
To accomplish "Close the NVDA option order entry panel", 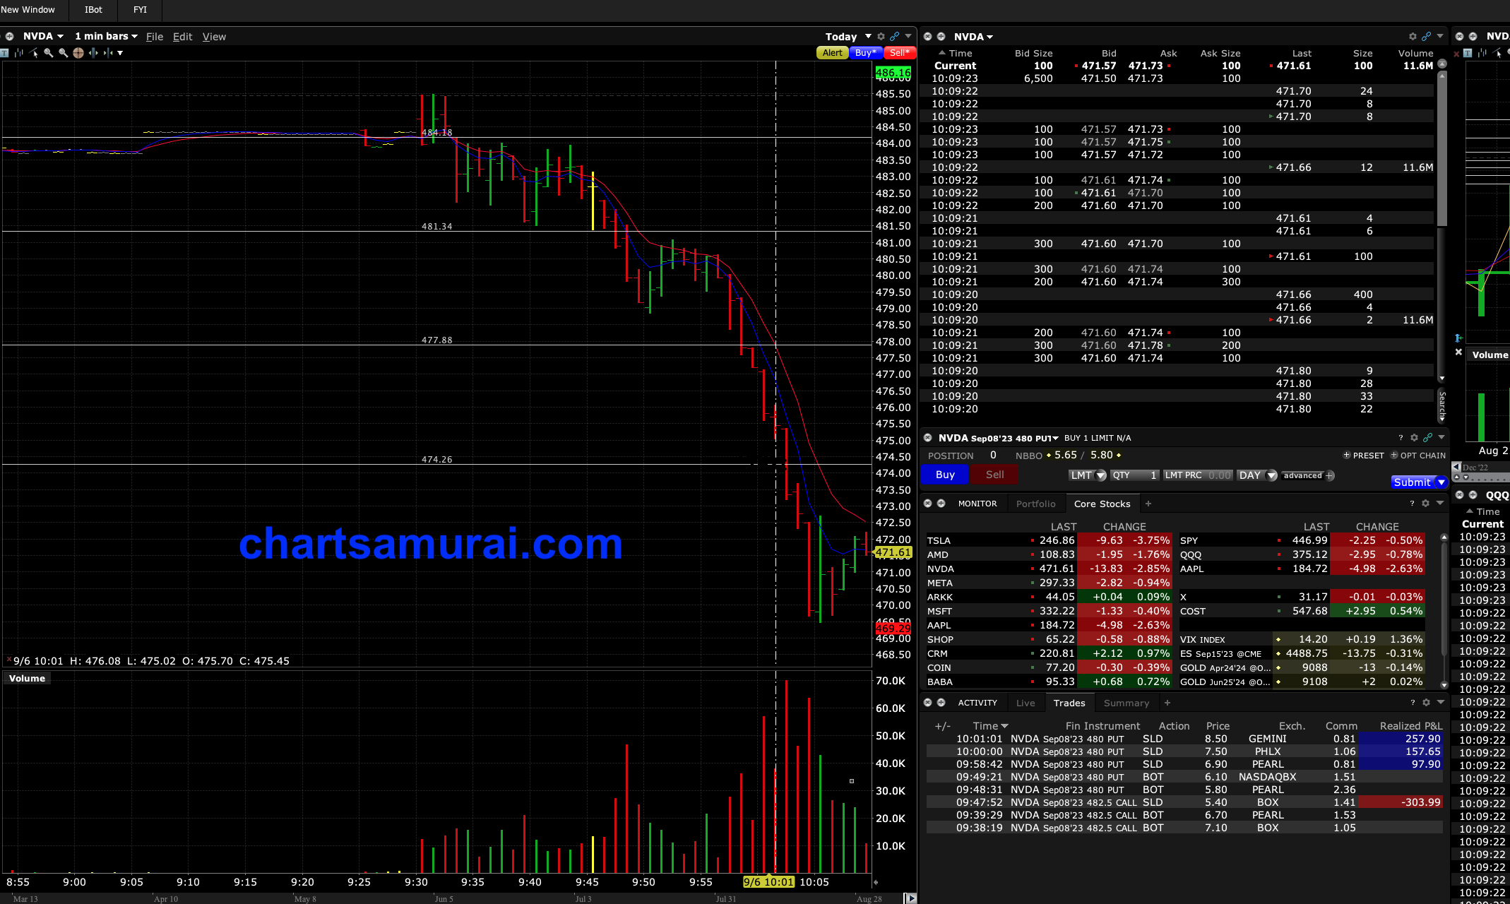I will click(x=928, y=438).
